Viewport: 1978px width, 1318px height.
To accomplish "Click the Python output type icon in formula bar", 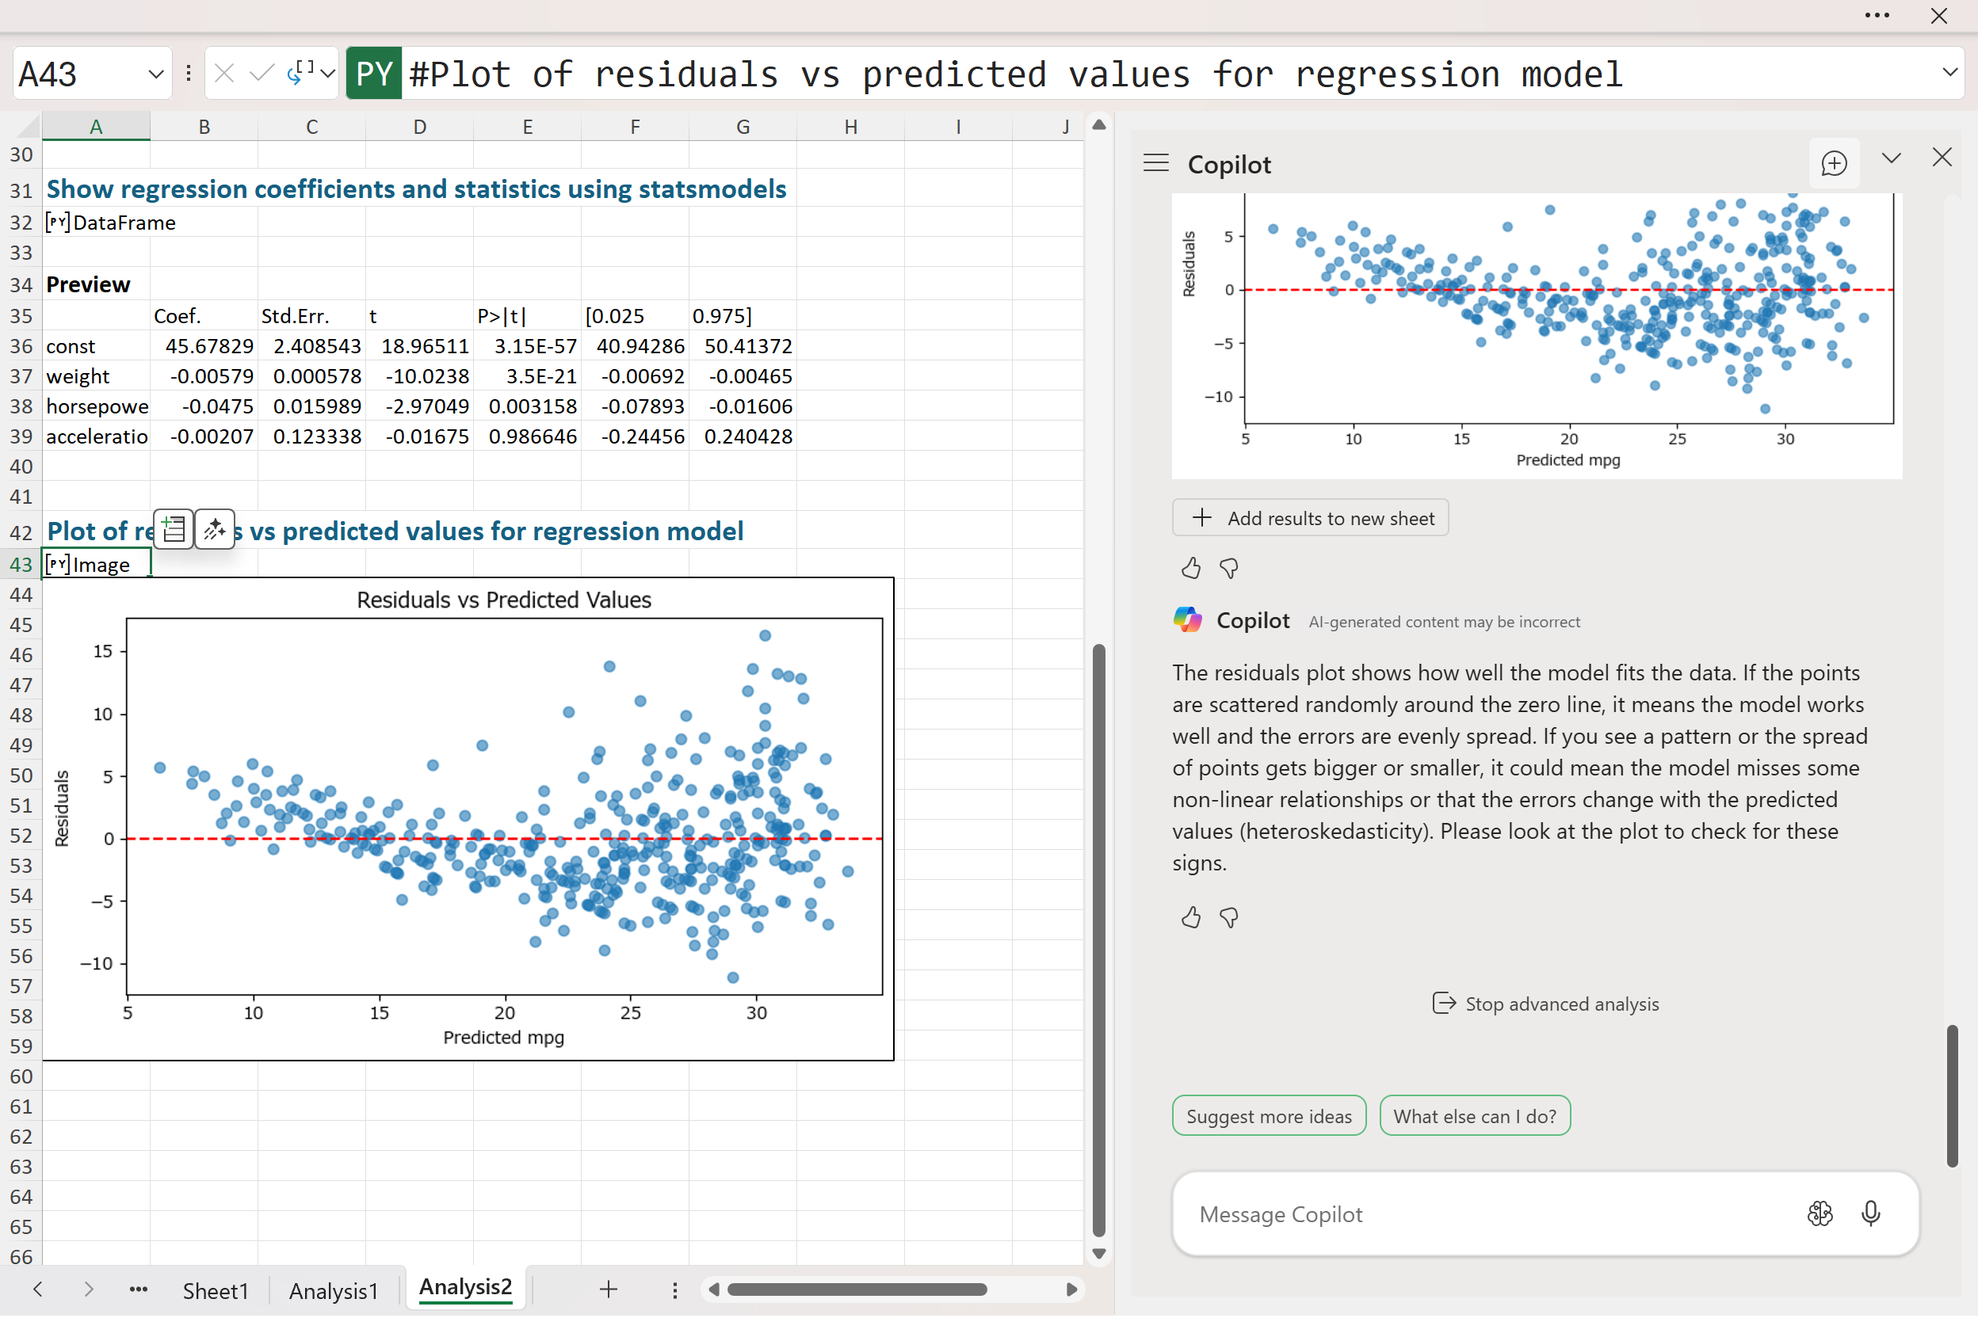I will point(301,74).
